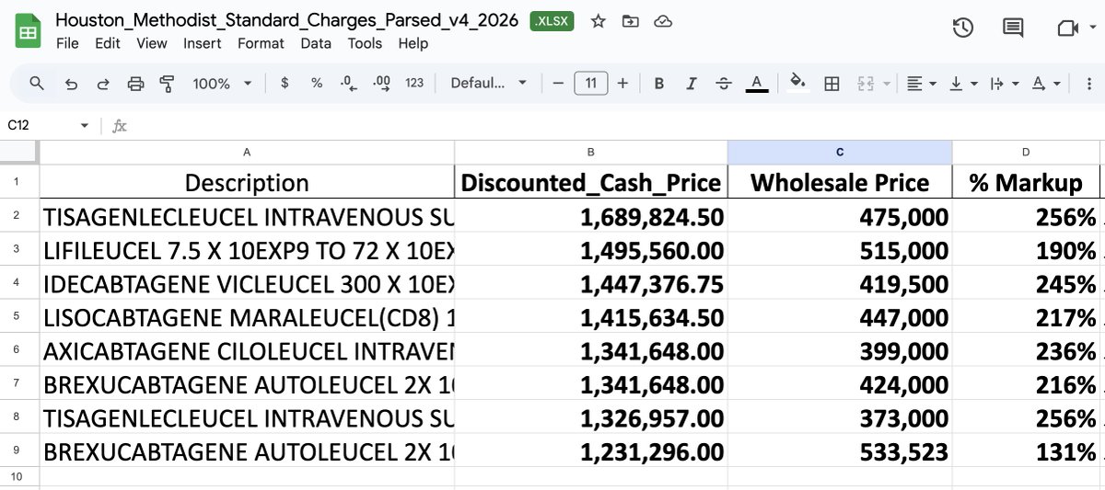Select column B header
The width and height of the screenshot is (1105, 490).
(x=591, y=153)
